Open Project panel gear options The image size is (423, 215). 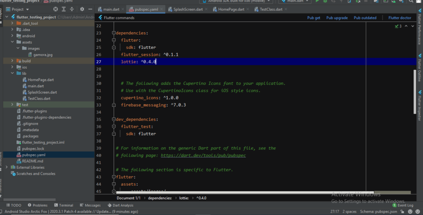pos(82,9)
